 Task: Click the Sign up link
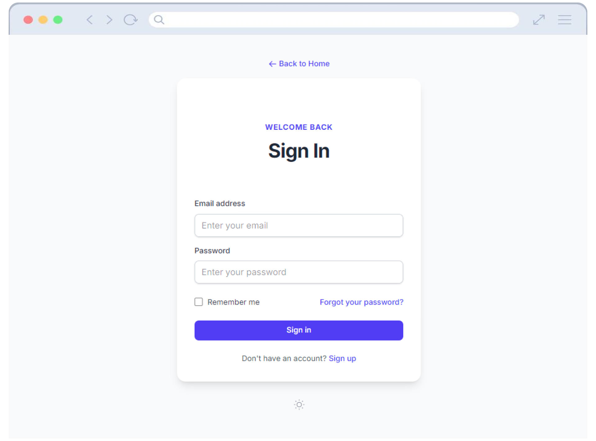(x=343, y=358)
